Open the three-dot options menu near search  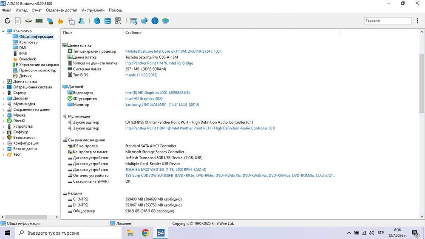tap(417, 20)
